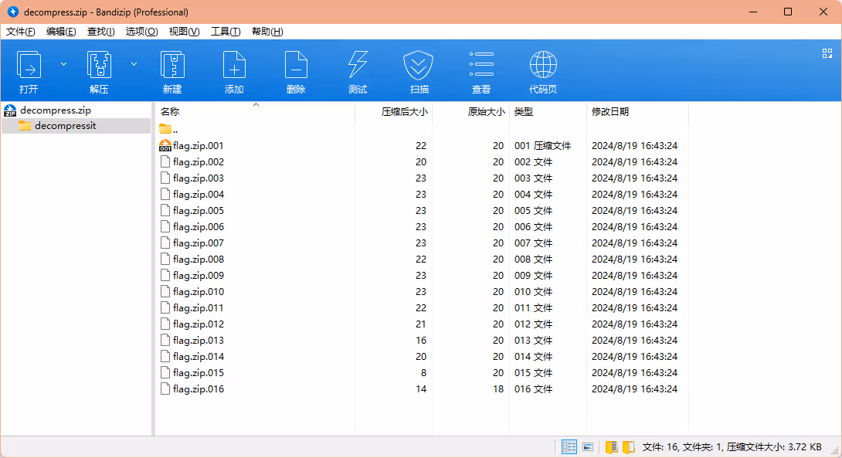Click the Scan (扫描) shield icon

[x=419, y=65]
